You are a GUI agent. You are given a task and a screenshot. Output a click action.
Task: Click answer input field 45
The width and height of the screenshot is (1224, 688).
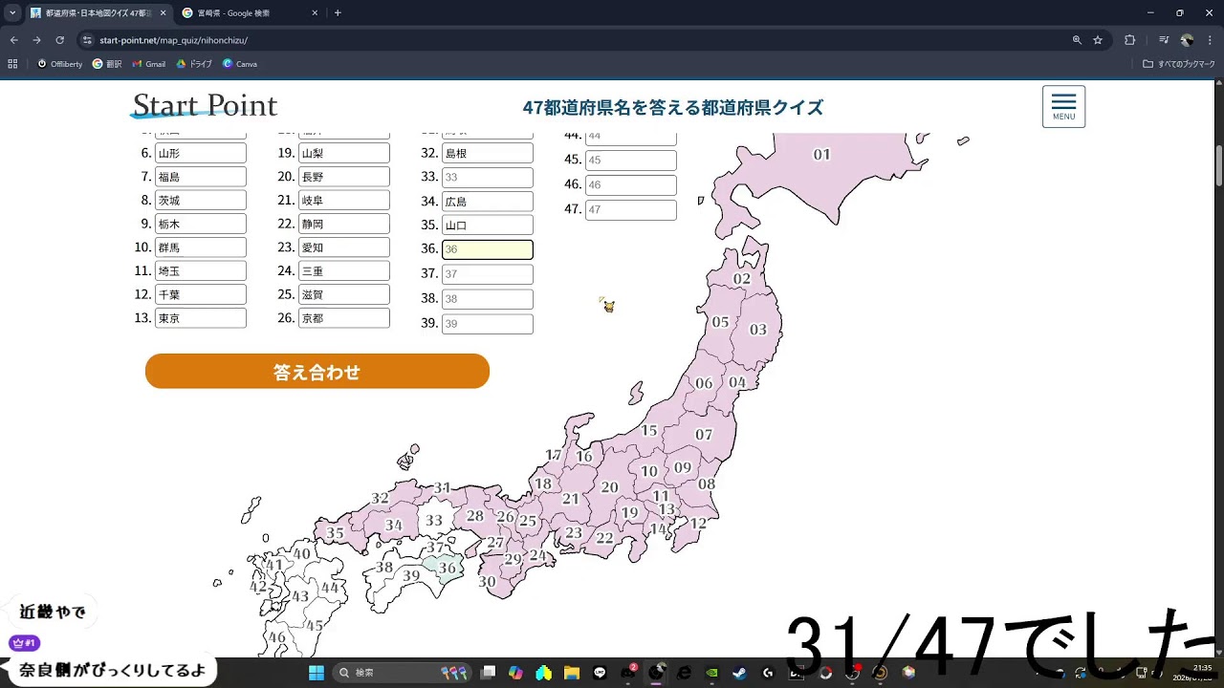tap(631, 161)
